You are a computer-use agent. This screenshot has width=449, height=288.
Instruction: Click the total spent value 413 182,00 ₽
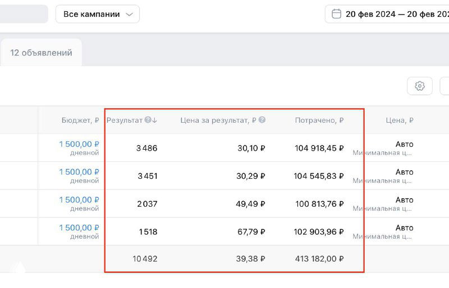coord(319,259)
